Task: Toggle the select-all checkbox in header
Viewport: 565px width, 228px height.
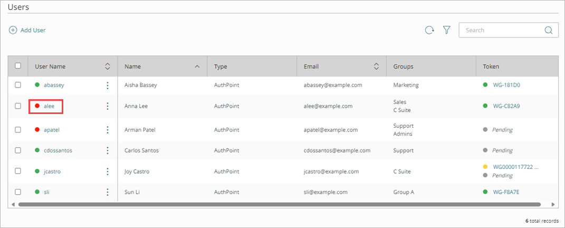Action: tap(18, 66)
